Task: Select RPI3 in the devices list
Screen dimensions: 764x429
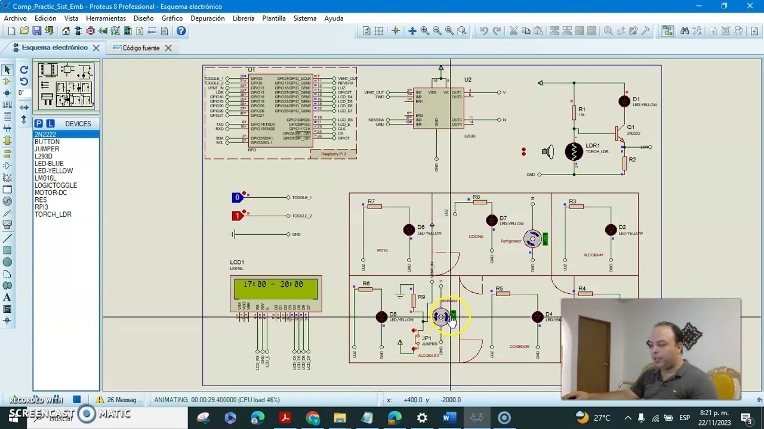Action: pyautogui.click(x=66, y=207)
